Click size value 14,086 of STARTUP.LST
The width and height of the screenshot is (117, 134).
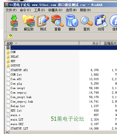(94, 128)
